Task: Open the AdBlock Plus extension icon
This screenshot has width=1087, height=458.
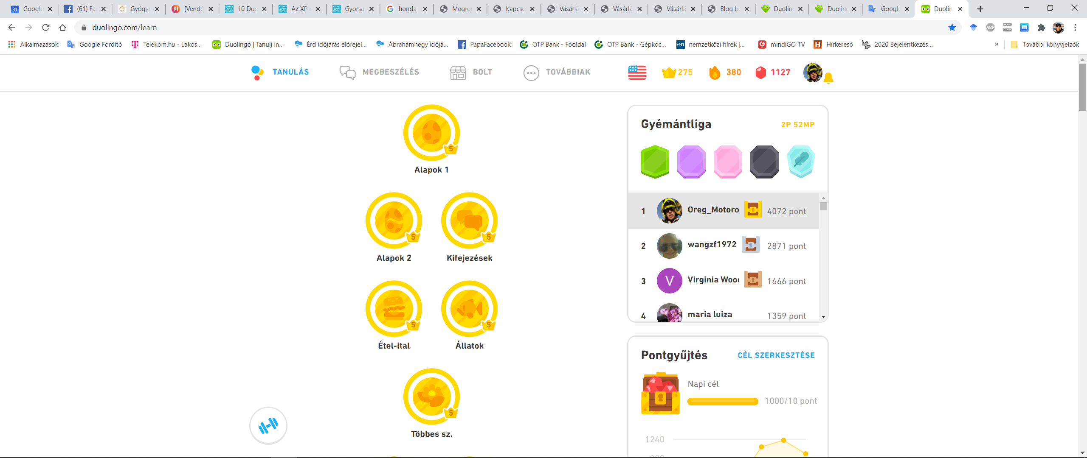Action: pos(990,28)
